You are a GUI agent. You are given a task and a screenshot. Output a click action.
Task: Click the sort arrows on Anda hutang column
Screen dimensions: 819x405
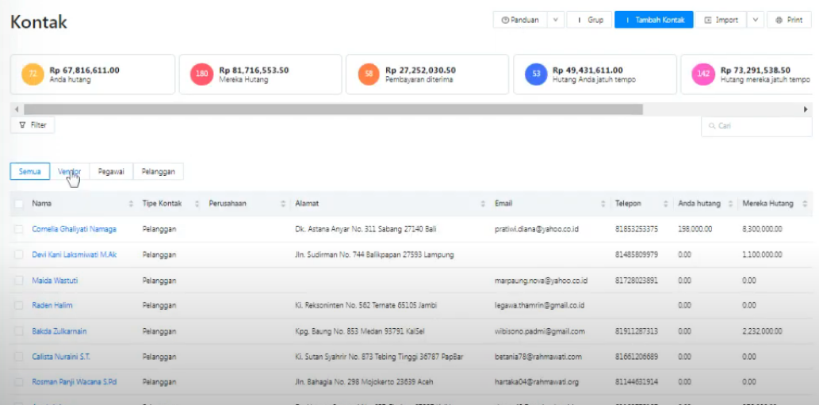729,204
